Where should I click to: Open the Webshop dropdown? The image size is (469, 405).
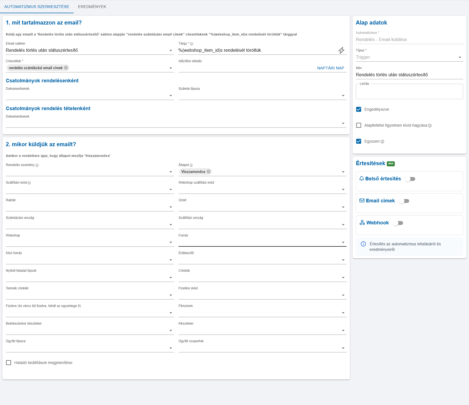[90, 242]
